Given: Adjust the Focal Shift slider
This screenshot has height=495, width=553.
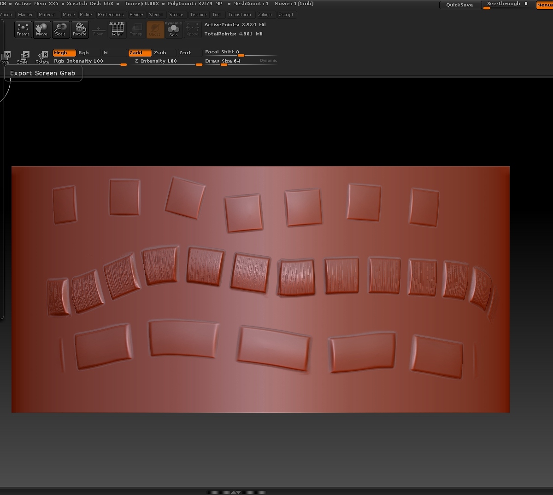Looking at the screenshot, I should point(241,52).
